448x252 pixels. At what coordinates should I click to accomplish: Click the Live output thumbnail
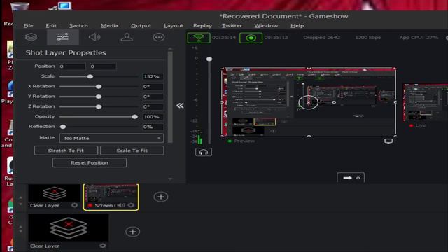[426, 102]
